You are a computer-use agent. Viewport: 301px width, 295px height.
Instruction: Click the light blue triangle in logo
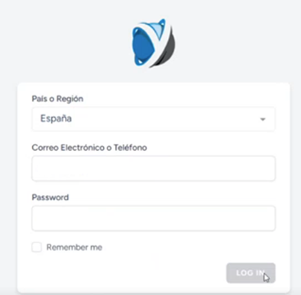[x=156, y=29]
